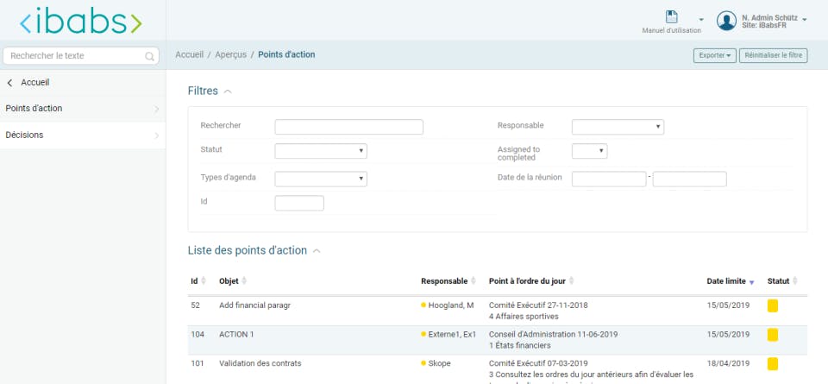Open the Manuel d'utilisation document icon
828x384 pixels.
click(x=672, y=17)
